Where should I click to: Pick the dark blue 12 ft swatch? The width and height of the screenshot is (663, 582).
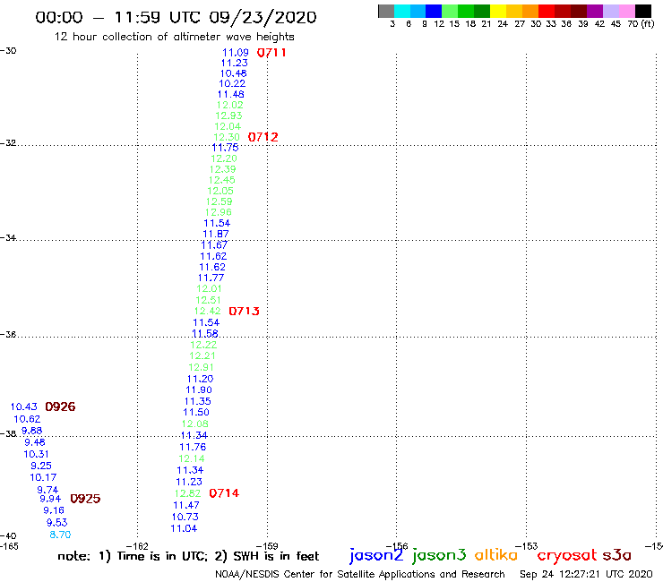[434, 11]
